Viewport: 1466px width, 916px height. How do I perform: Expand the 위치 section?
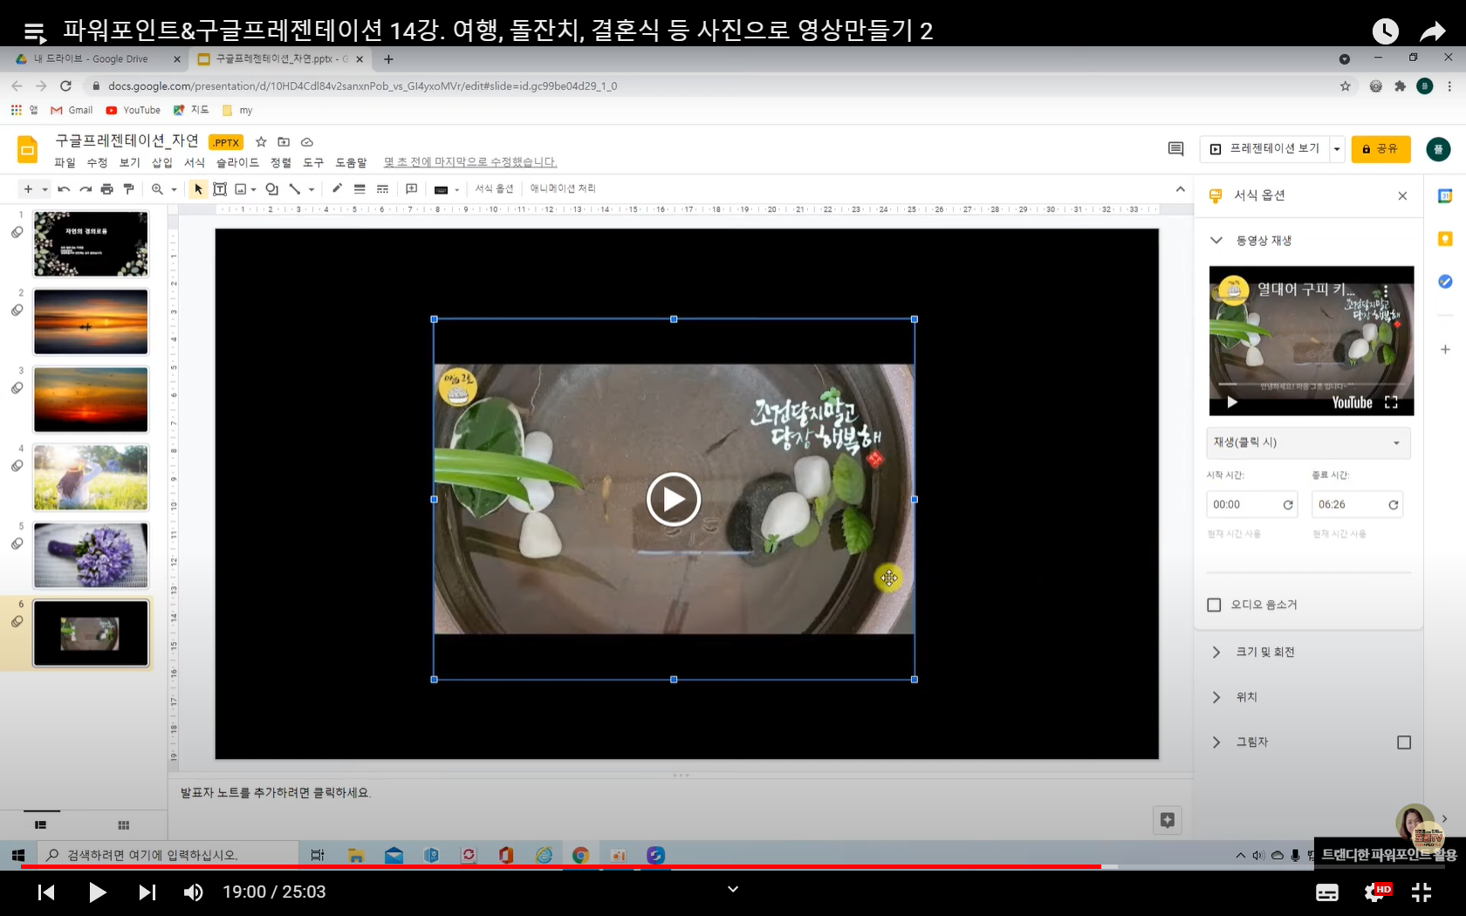(x=1216, y=697)
